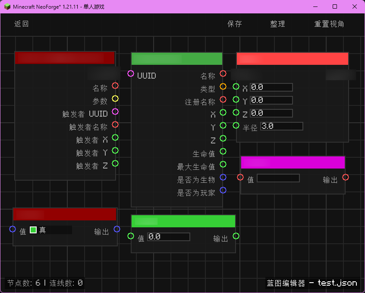Click the Minecraft grass block window icon
Screen dimensions: 365x293
7,6
